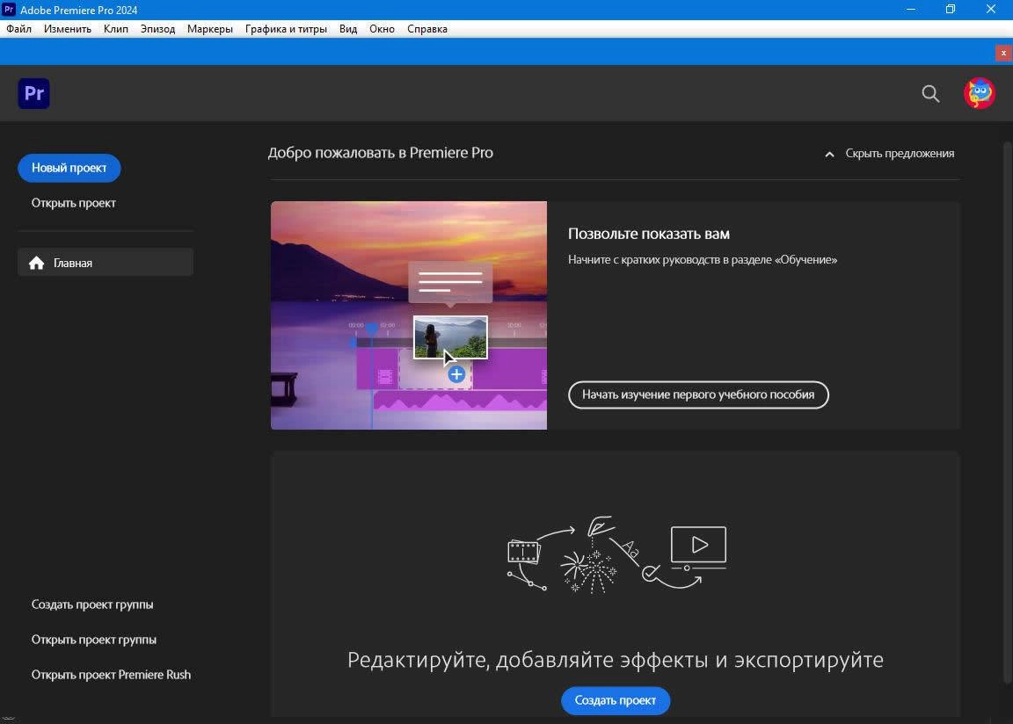
Task: Close the Premiere Pro window
Action: pyautogui.click(x=990, y=10)
